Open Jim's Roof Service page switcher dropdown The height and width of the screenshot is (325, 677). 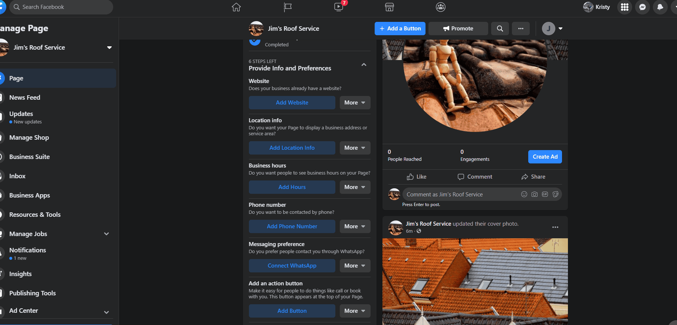[x=109, y=47]
